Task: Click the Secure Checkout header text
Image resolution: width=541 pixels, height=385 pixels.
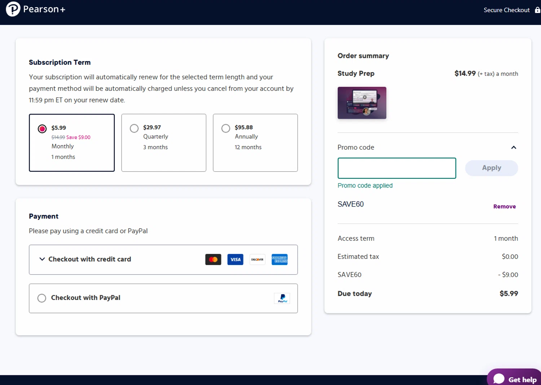Action: point(506,10)
